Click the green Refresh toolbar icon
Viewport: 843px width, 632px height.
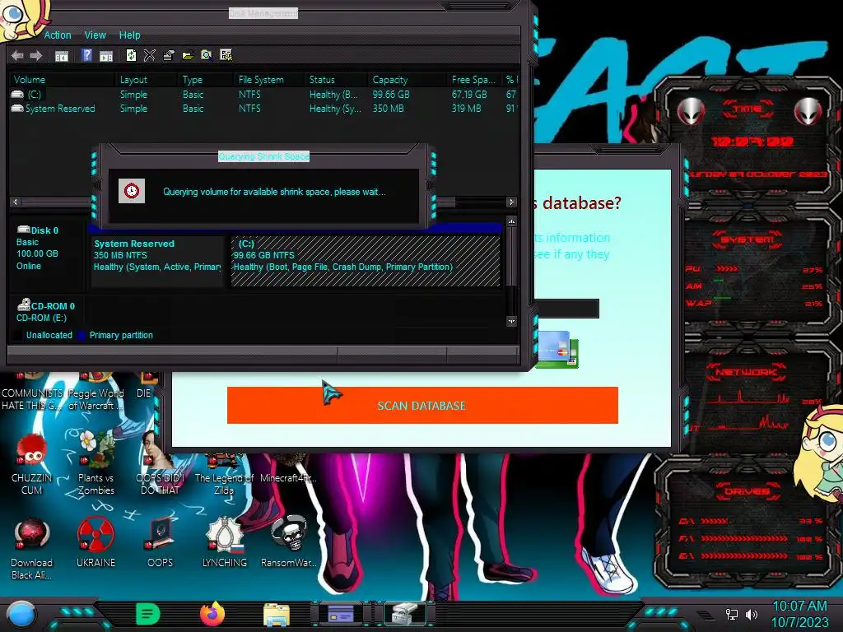131,55
